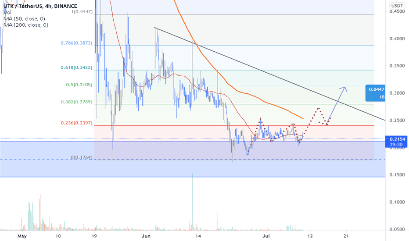
Task: Click the 0.3500 price axis label
Action: click(x=397, y=66)
